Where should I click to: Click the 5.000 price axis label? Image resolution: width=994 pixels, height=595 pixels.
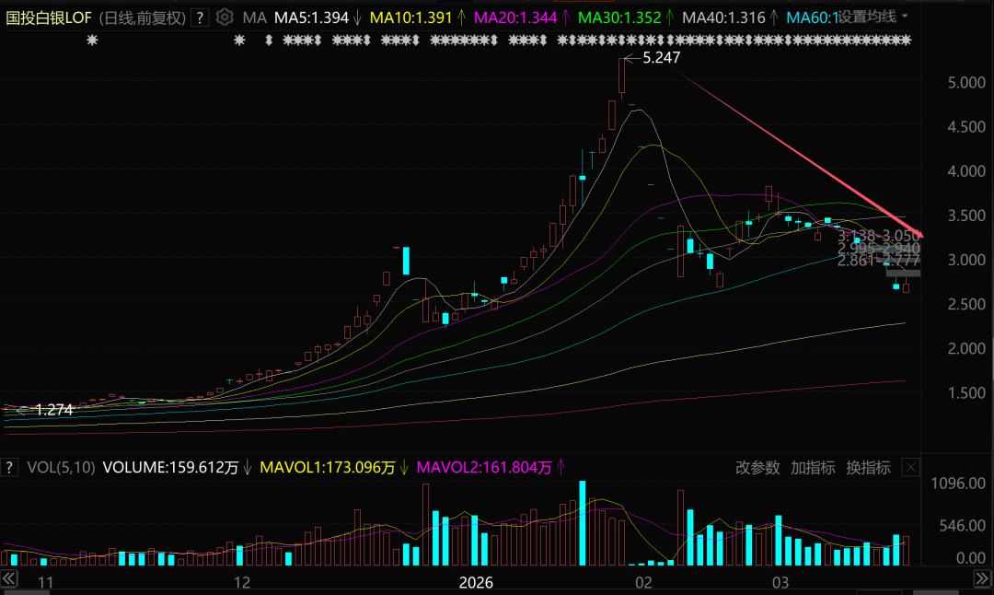[966, 83]
